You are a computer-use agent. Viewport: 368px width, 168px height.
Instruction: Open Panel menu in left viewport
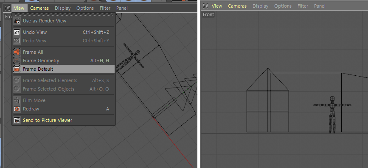pyautogui.click(x=122, y=8)
